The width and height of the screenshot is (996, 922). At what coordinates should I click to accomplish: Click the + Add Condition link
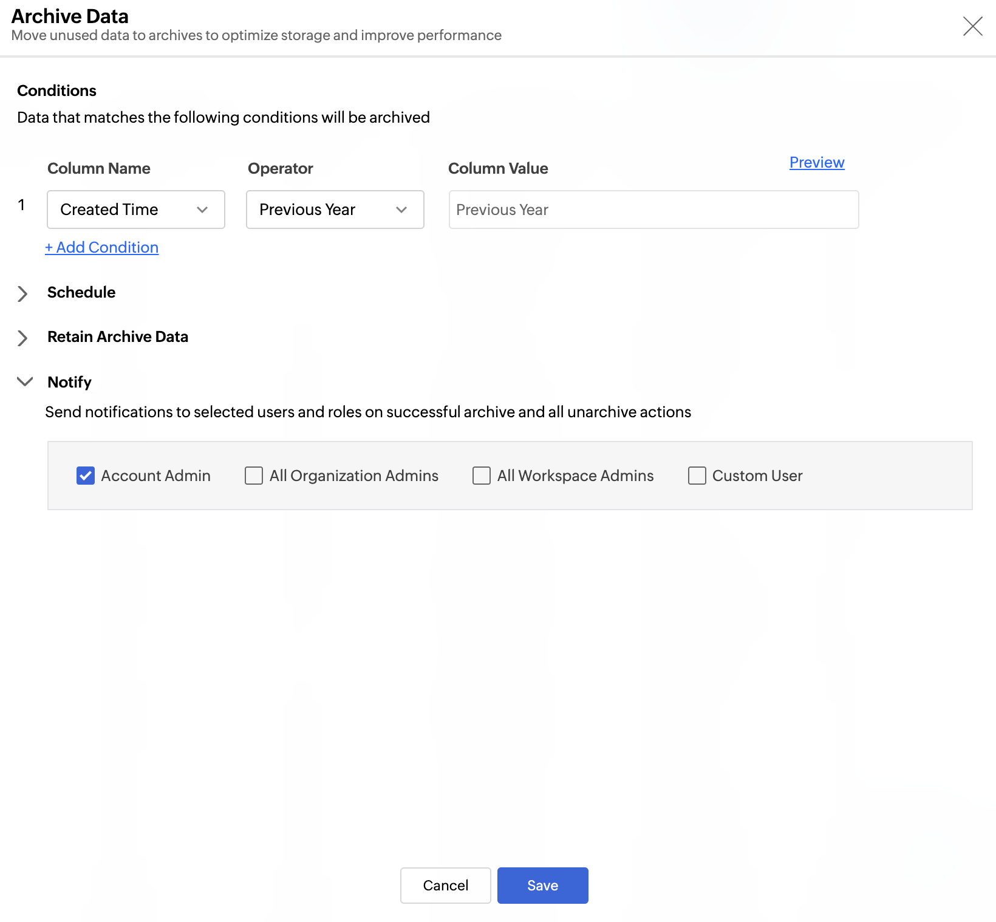tap(102, 247)
